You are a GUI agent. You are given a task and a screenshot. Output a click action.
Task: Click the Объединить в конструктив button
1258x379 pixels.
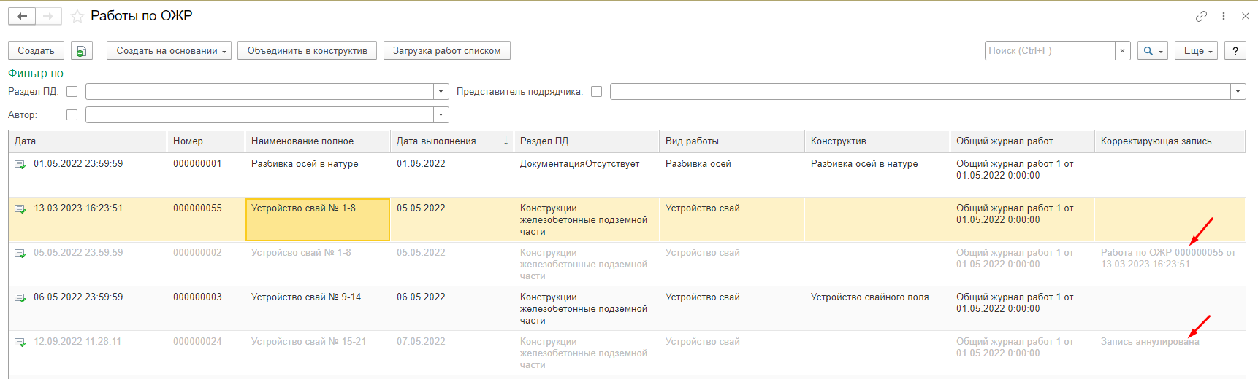tap(307, 51)
